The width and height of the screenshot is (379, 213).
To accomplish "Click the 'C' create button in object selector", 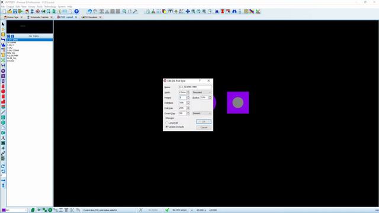I will tap(8, 36).
